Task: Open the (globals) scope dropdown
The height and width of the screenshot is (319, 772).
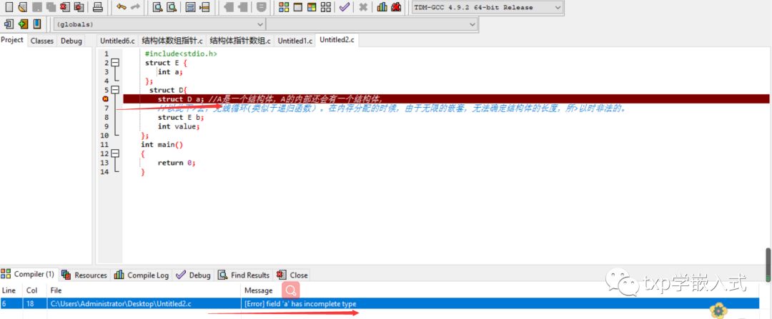Action: (x=159, y=24)
